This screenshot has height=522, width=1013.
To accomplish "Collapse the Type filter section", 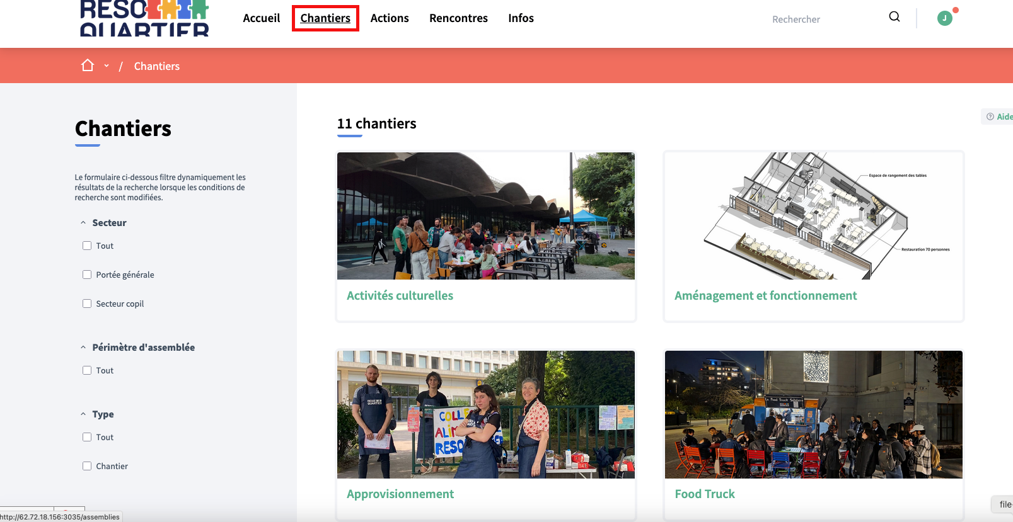I will click(x=83, y=414).
